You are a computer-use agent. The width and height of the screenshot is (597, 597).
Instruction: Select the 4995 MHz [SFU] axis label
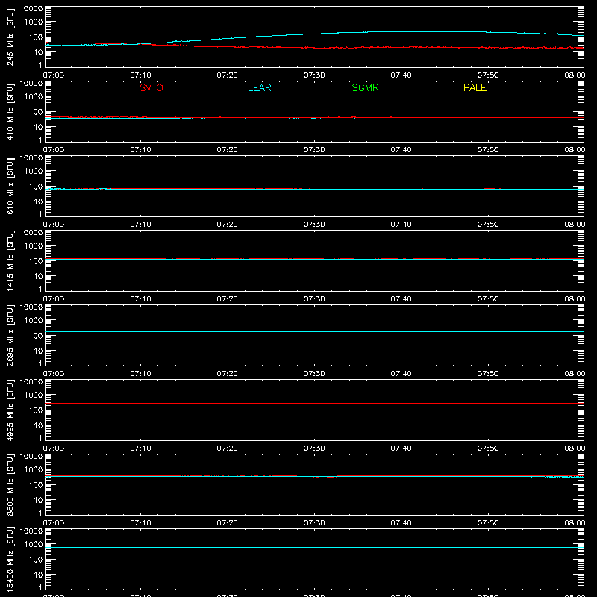[x=10, y=410]
